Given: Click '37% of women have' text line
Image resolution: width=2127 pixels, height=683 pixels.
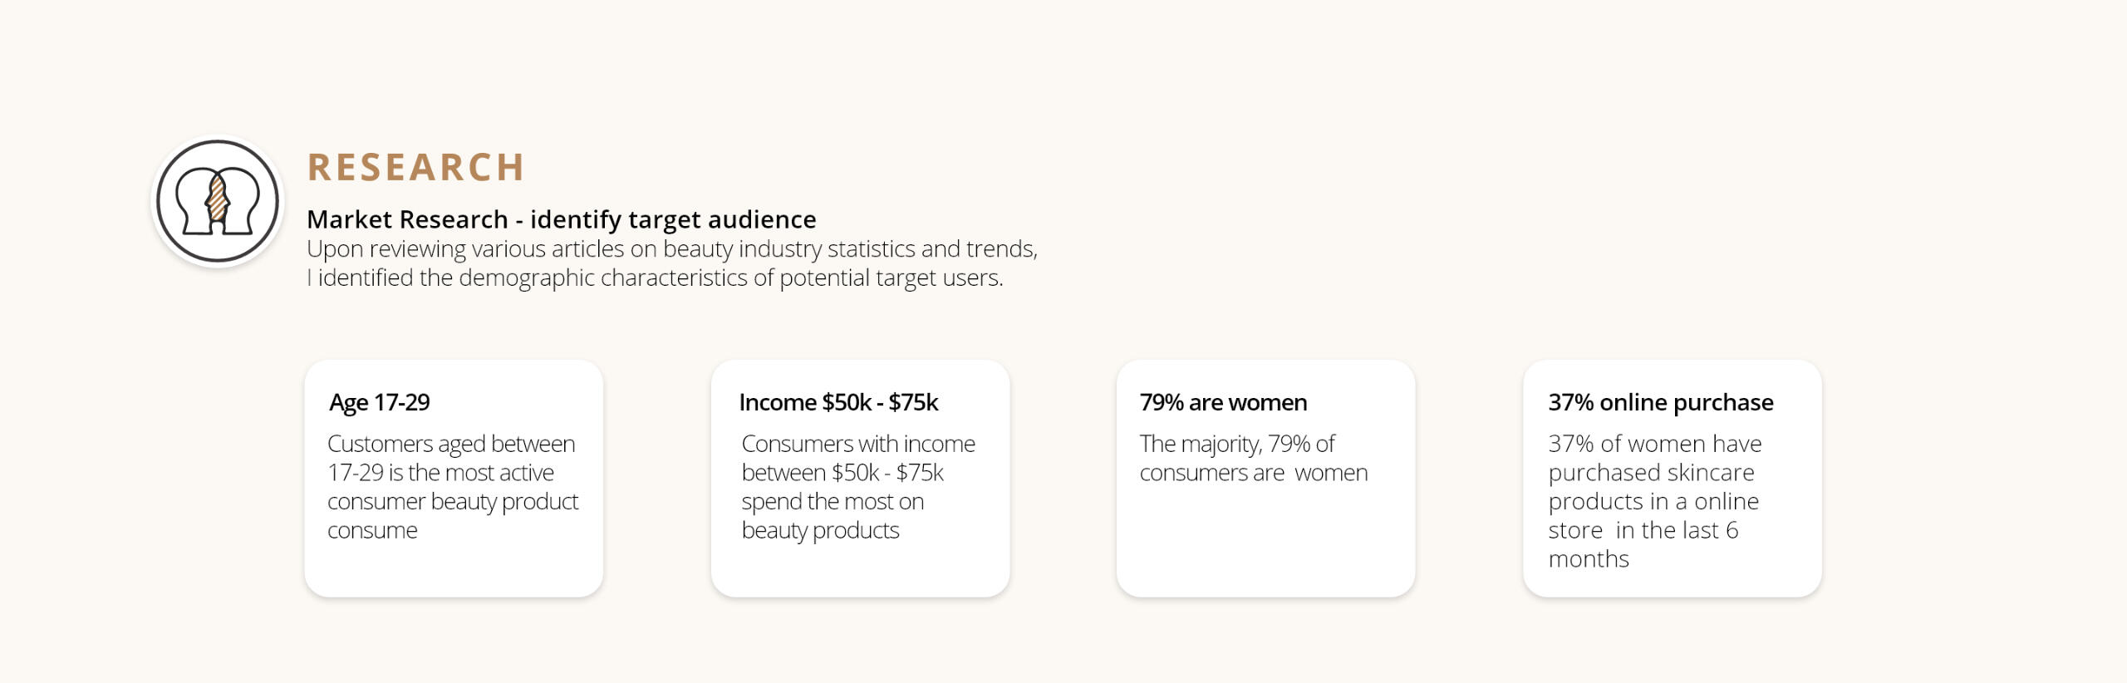Looking at the screenshot, I should [x=1654, y=444].
